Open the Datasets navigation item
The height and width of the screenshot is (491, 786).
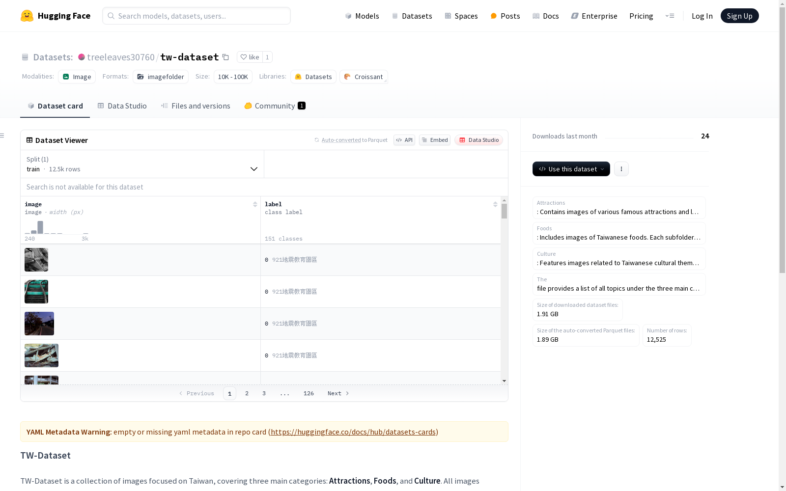[412, 16]
